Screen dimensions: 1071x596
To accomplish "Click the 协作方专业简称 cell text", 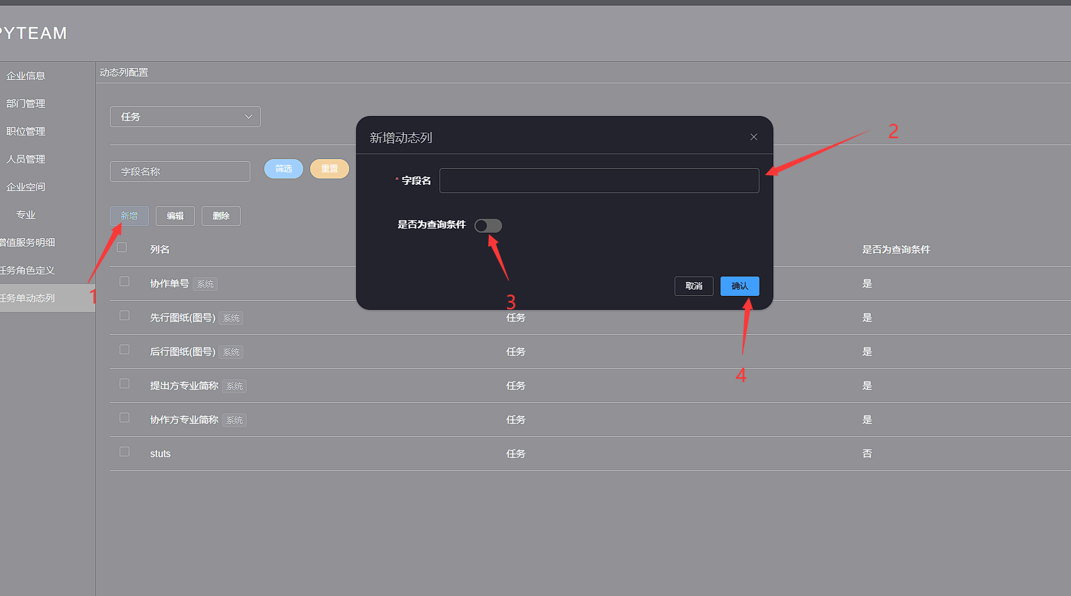I will (x=184, y=420).
